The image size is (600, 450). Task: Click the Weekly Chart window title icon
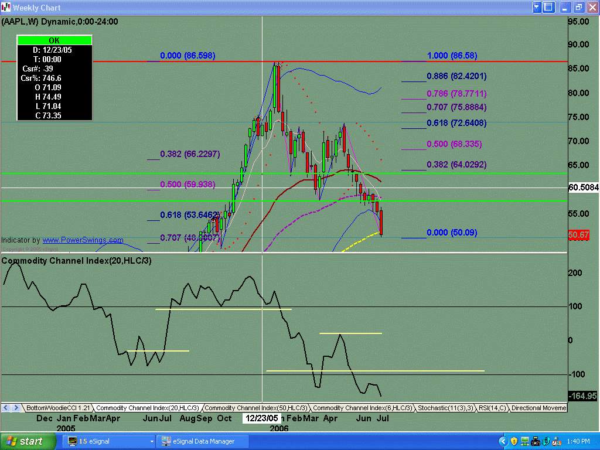tap(6, 7)
